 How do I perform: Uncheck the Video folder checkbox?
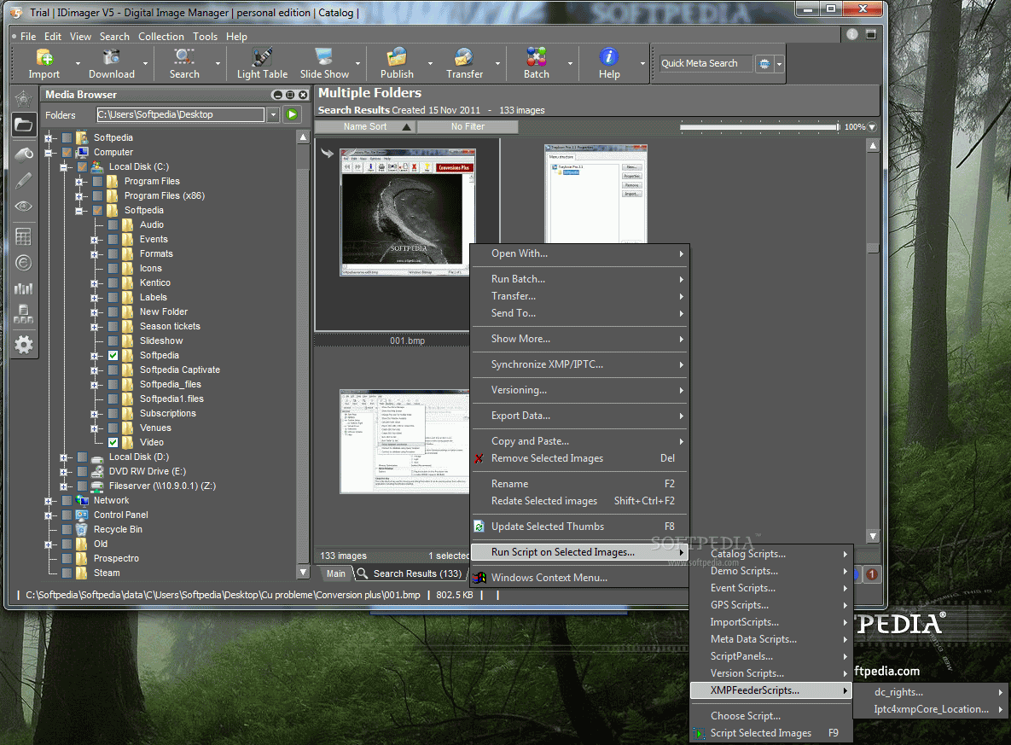(113, 443)
